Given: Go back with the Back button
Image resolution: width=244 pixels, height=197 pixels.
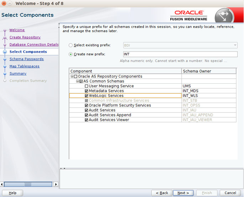Looking at the screenshot, I should (x=162, y=193).
